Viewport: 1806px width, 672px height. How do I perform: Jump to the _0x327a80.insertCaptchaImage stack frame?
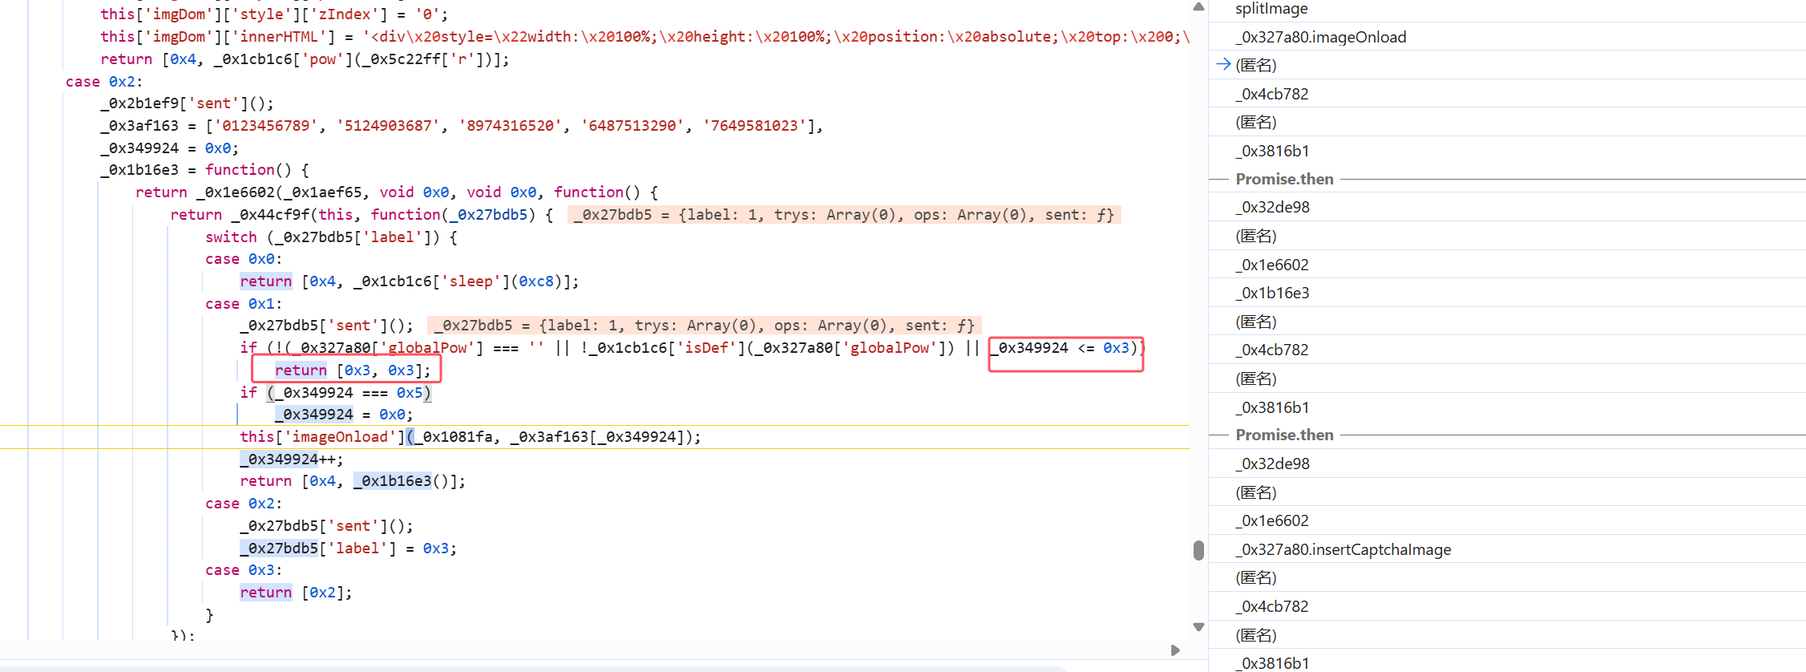point(1343,549)
